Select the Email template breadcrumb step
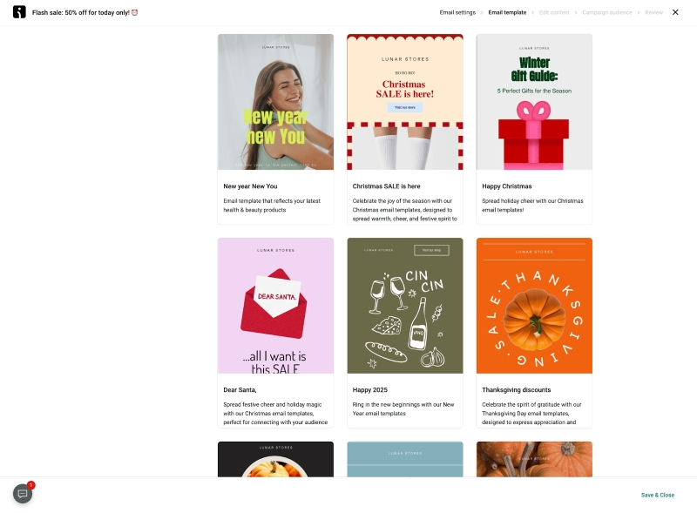The image size is (697, 513). (508, 12)
